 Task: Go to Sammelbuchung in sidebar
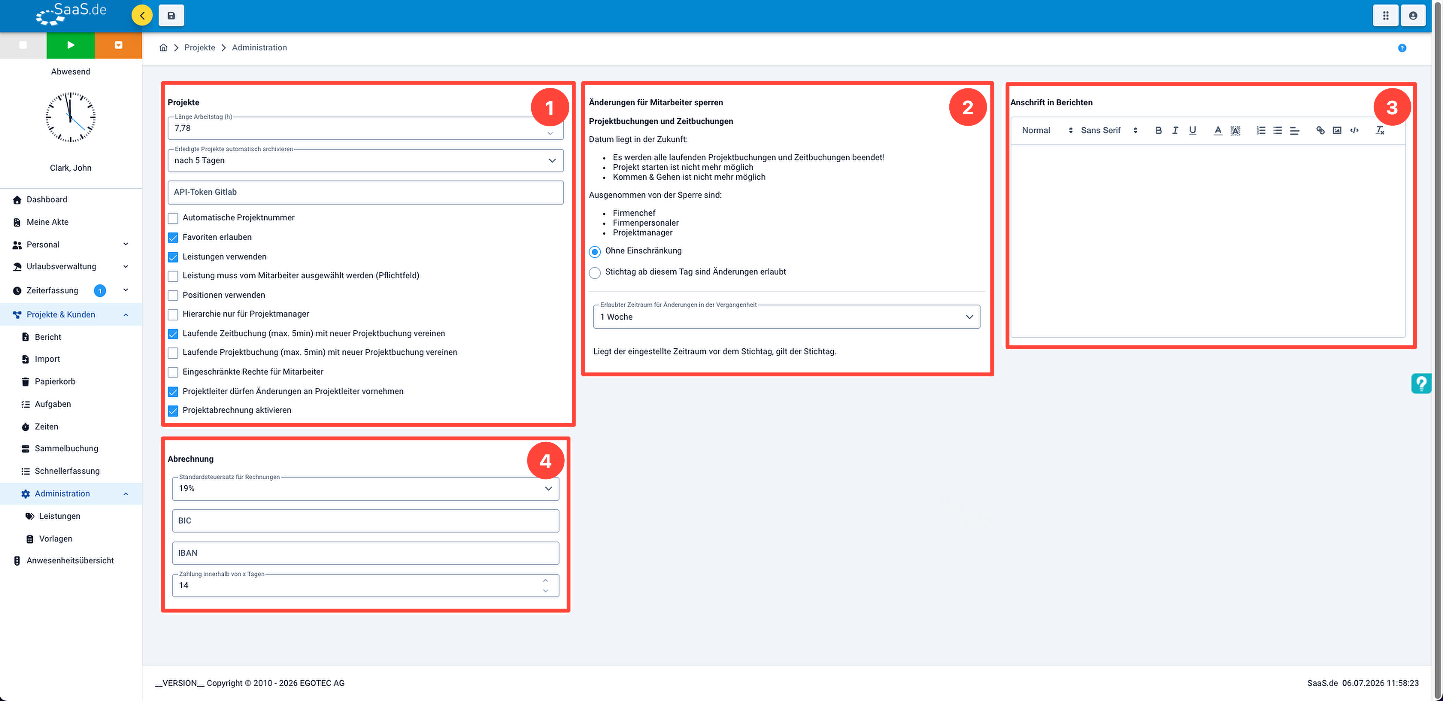[x=66, y=448]
